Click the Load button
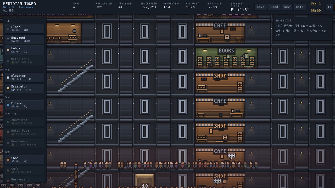The image size is (335, 188). pos(274,7)
